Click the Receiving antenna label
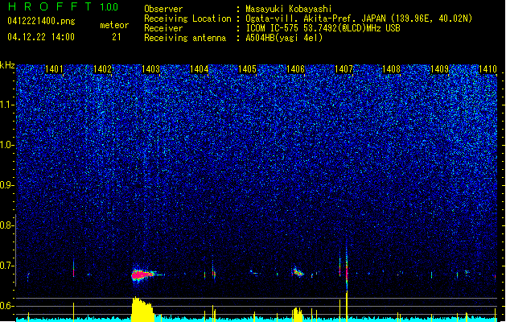Viewport: 506px width, 322px height. (x=185, y=38)
